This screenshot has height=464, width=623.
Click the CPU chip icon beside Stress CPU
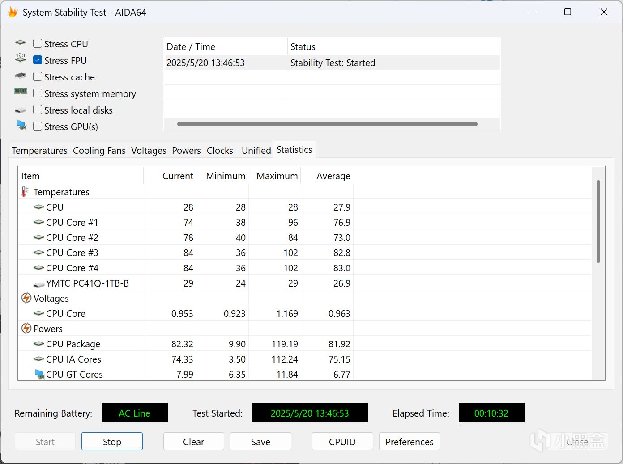click(21, 43)
